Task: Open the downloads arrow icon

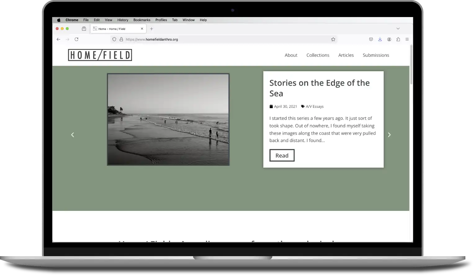Action: (380, 39)
